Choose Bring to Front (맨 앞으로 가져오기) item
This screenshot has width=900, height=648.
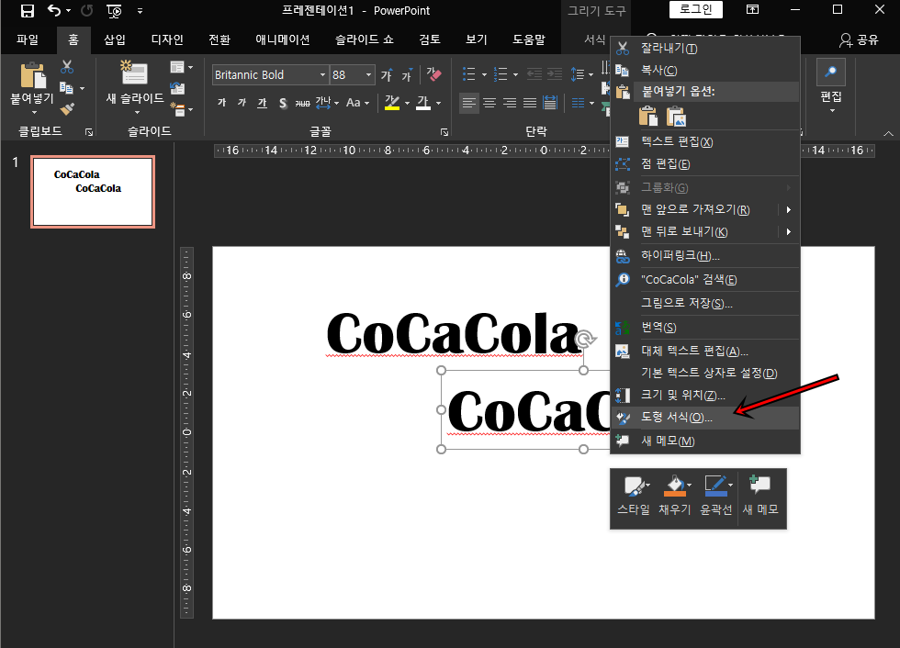pyautogui.click(x=705, y=210)
